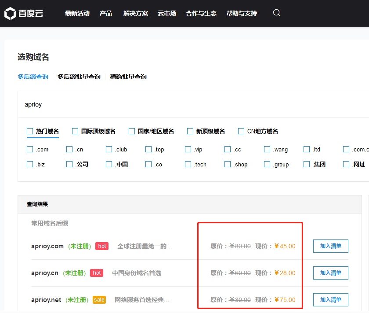Focus the domain search field containing aprioy
Screen dimensions: 369x313
click(193, 104)
